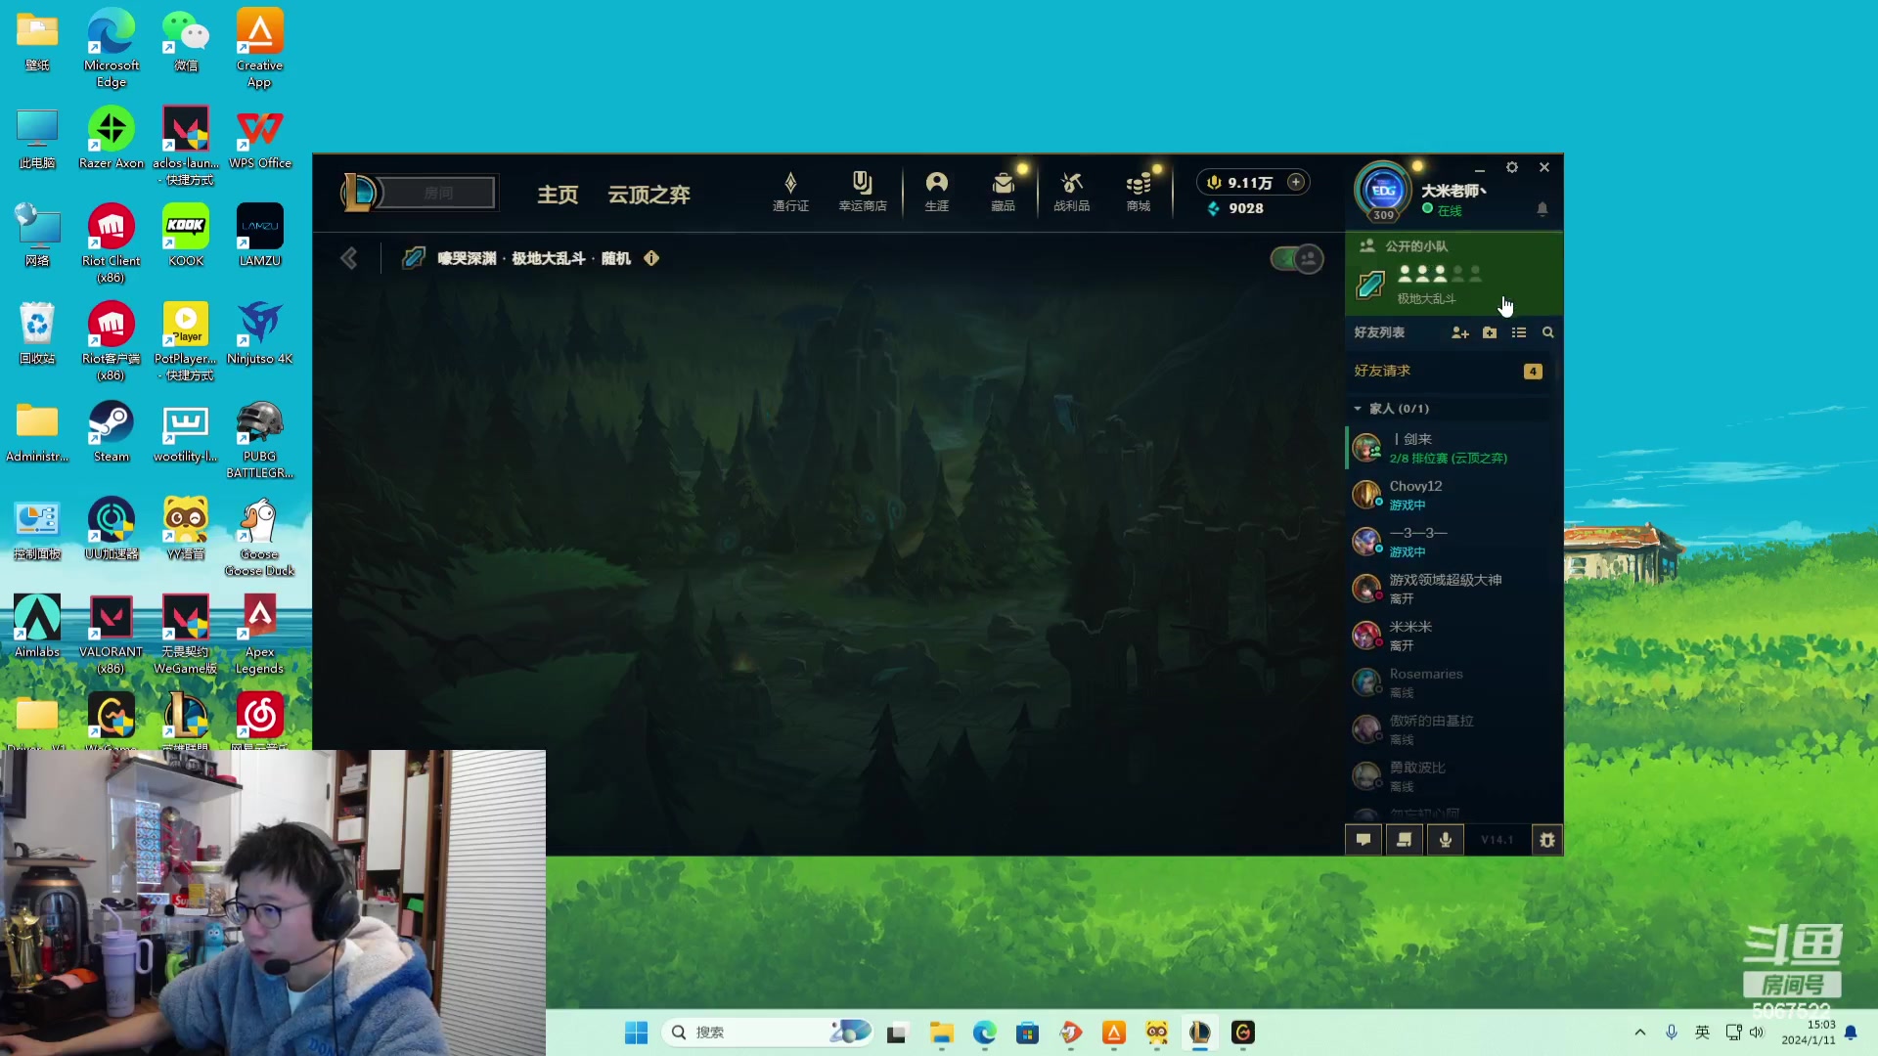Open client settings gear in title bar
1878x1056 pixels.
[1512, 167]
